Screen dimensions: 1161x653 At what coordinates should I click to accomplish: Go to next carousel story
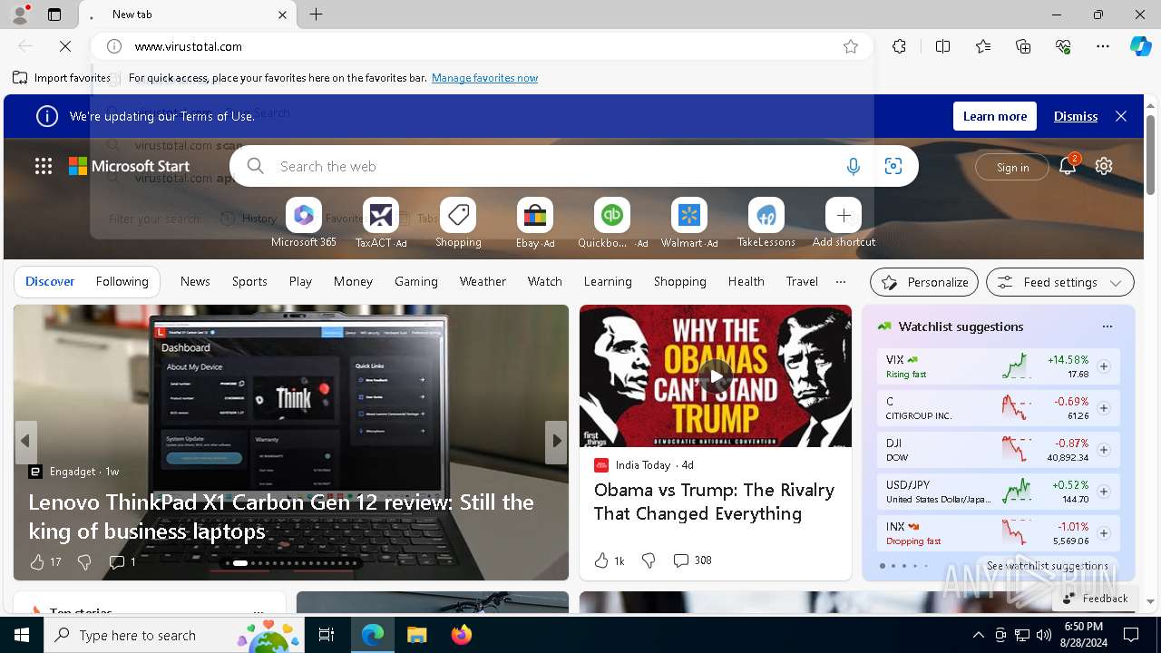(556, 441)
